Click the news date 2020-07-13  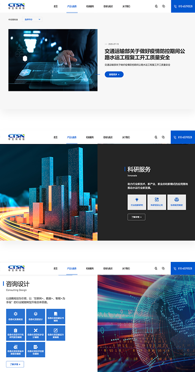pyautogui.click(x=114, y=44)
